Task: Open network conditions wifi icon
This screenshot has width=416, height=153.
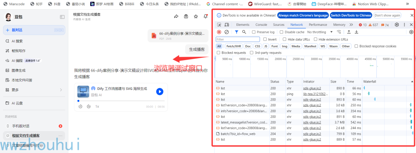Action: coord(339,32)
